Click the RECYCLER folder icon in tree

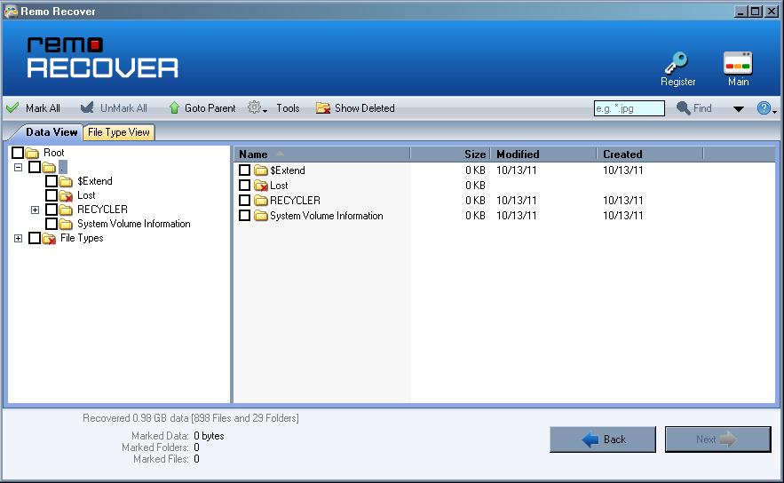[x=66, y=210]
